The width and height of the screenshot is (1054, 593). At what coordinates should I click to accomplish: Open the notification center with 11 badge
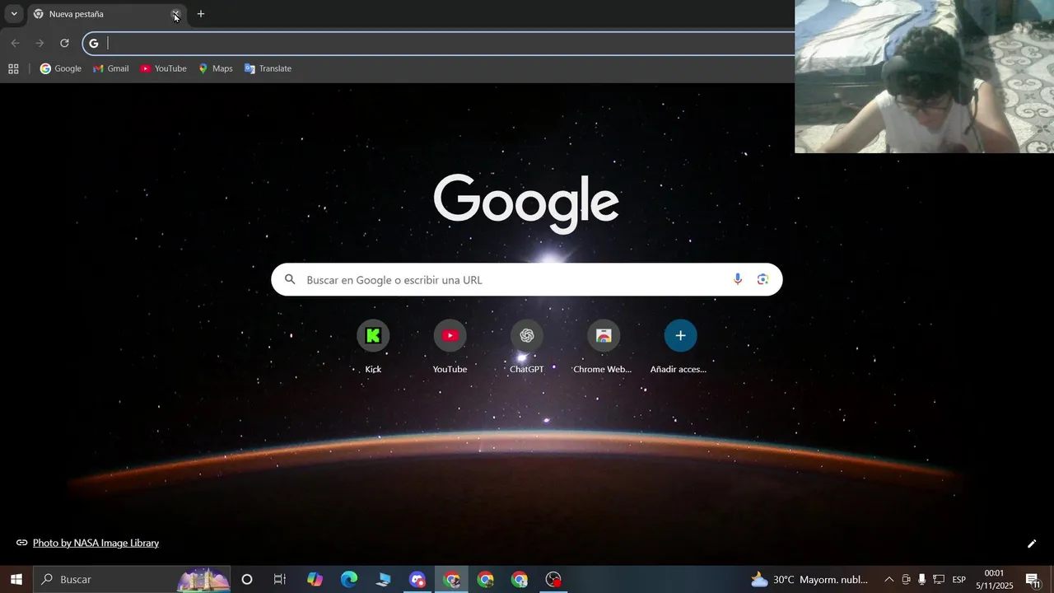tap(1033, 580)
